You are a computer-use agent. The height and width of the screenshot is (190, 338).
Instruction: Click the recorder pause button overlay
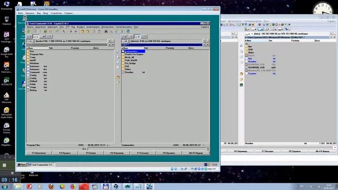click(12, 173)
